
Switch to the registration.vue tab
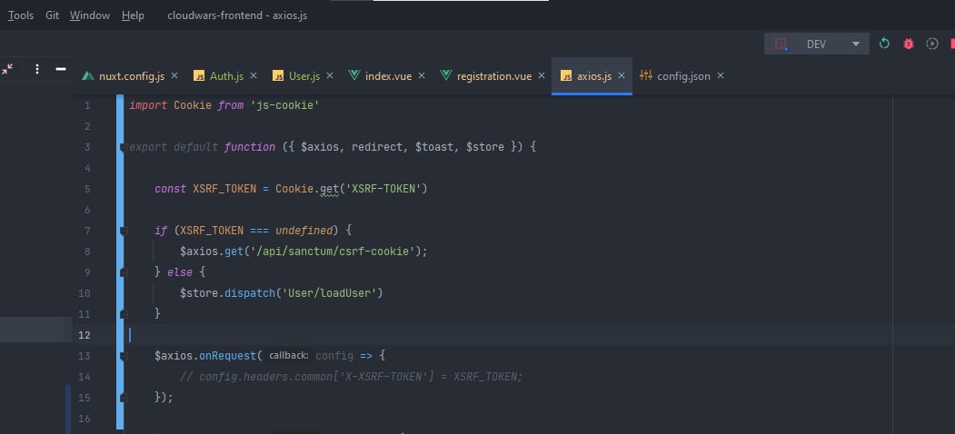pos(493,76)
